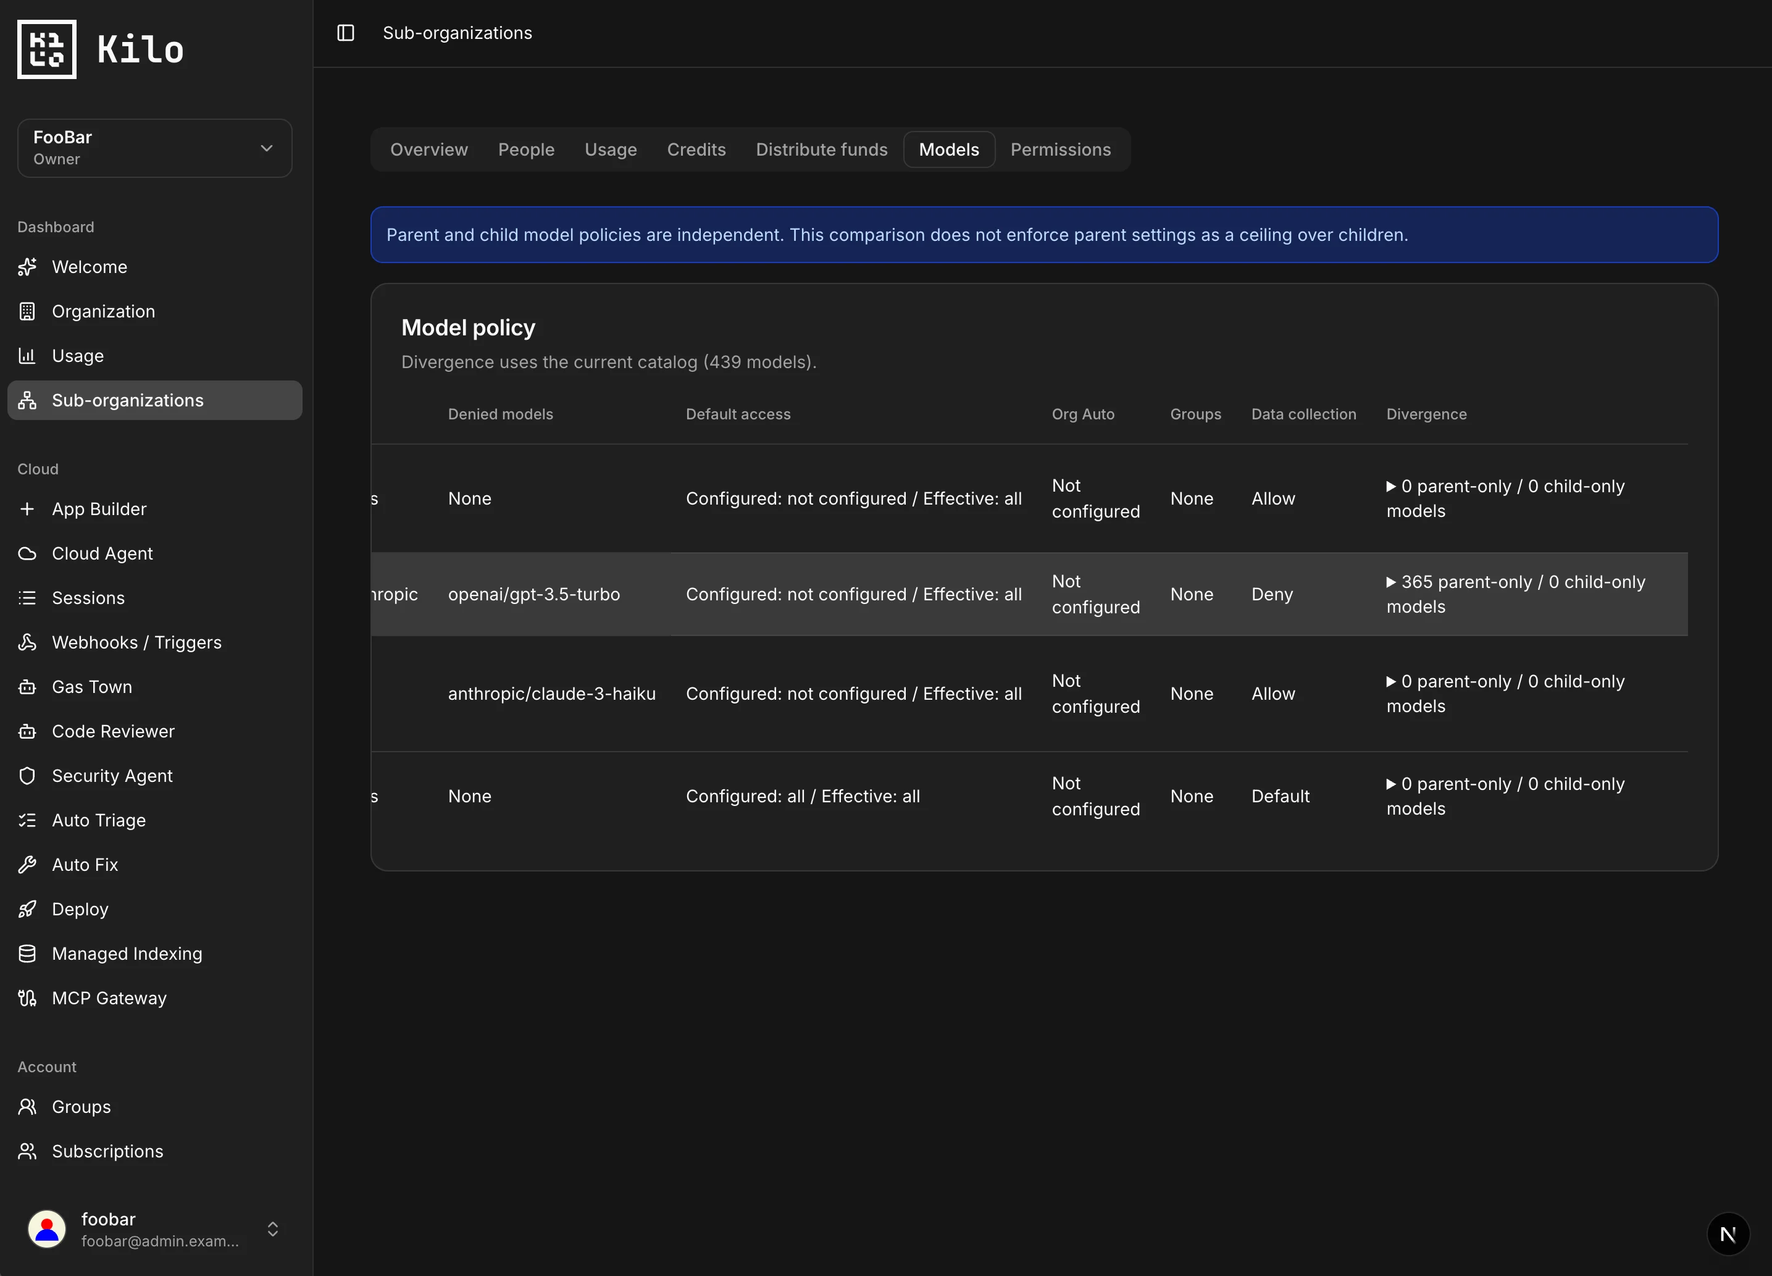This screenshot has width=1772, height=1276.
Task: Click the Divergence column header
Action: pos(1426,414)
